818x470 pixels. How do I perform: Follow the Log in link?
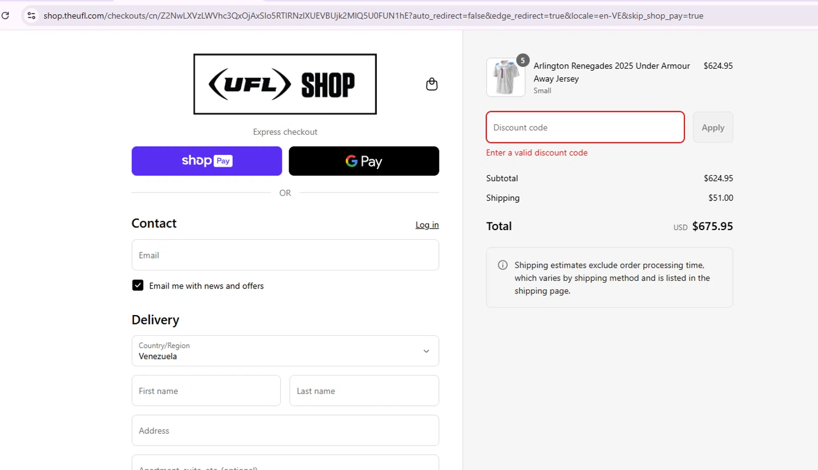[427, 225]
